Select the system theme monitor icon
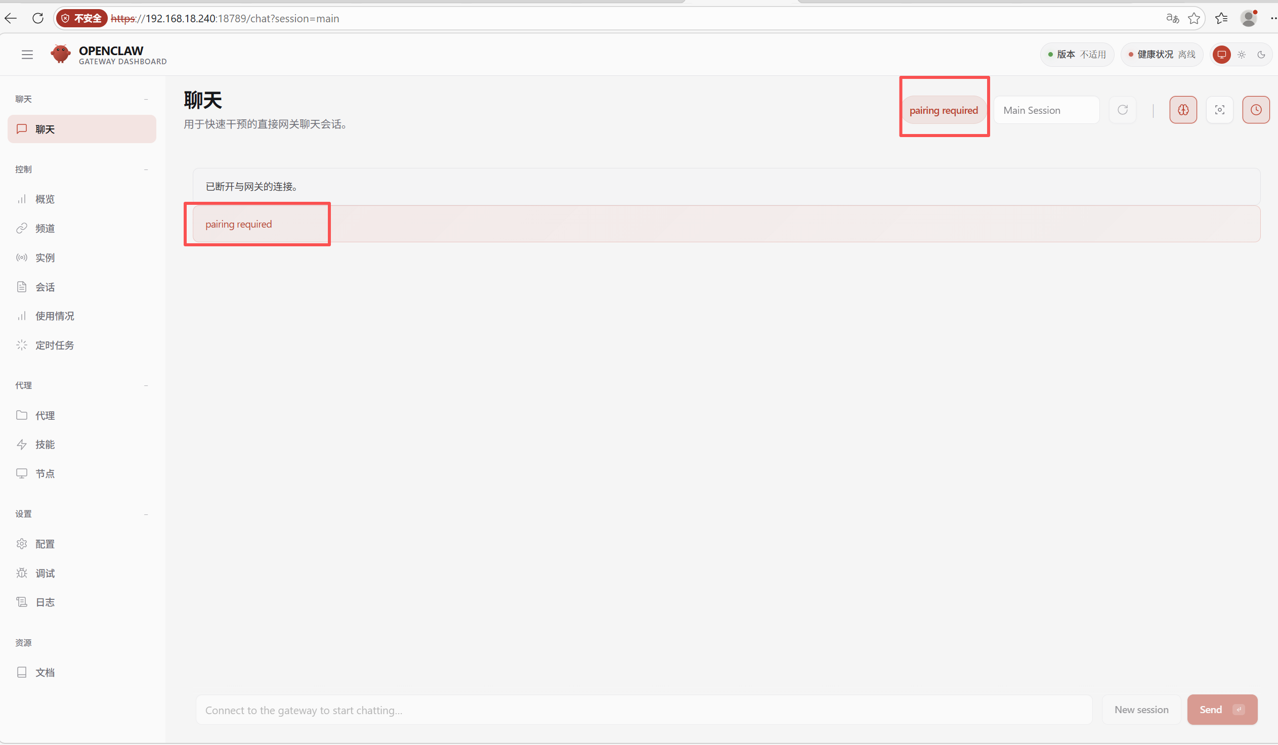Viewport: 1278px width, 745px height. point(1221,55)
